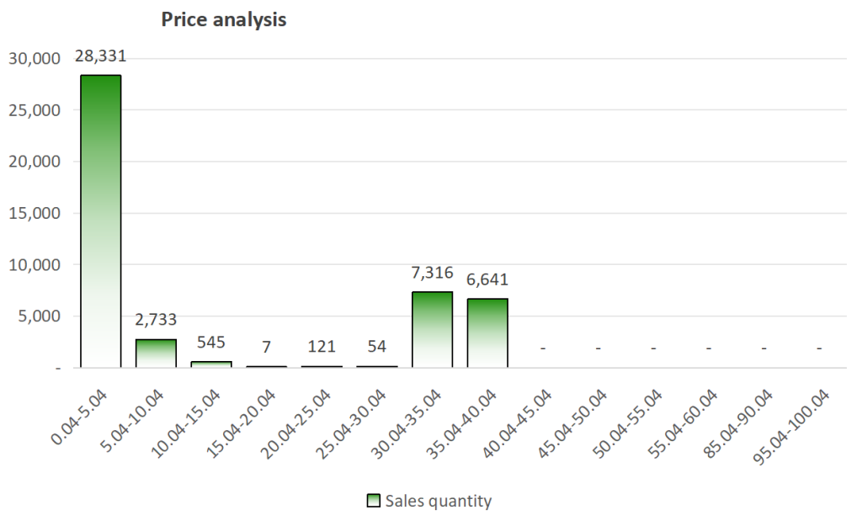Click the Sales quantity legend swatch

[374, 502]
